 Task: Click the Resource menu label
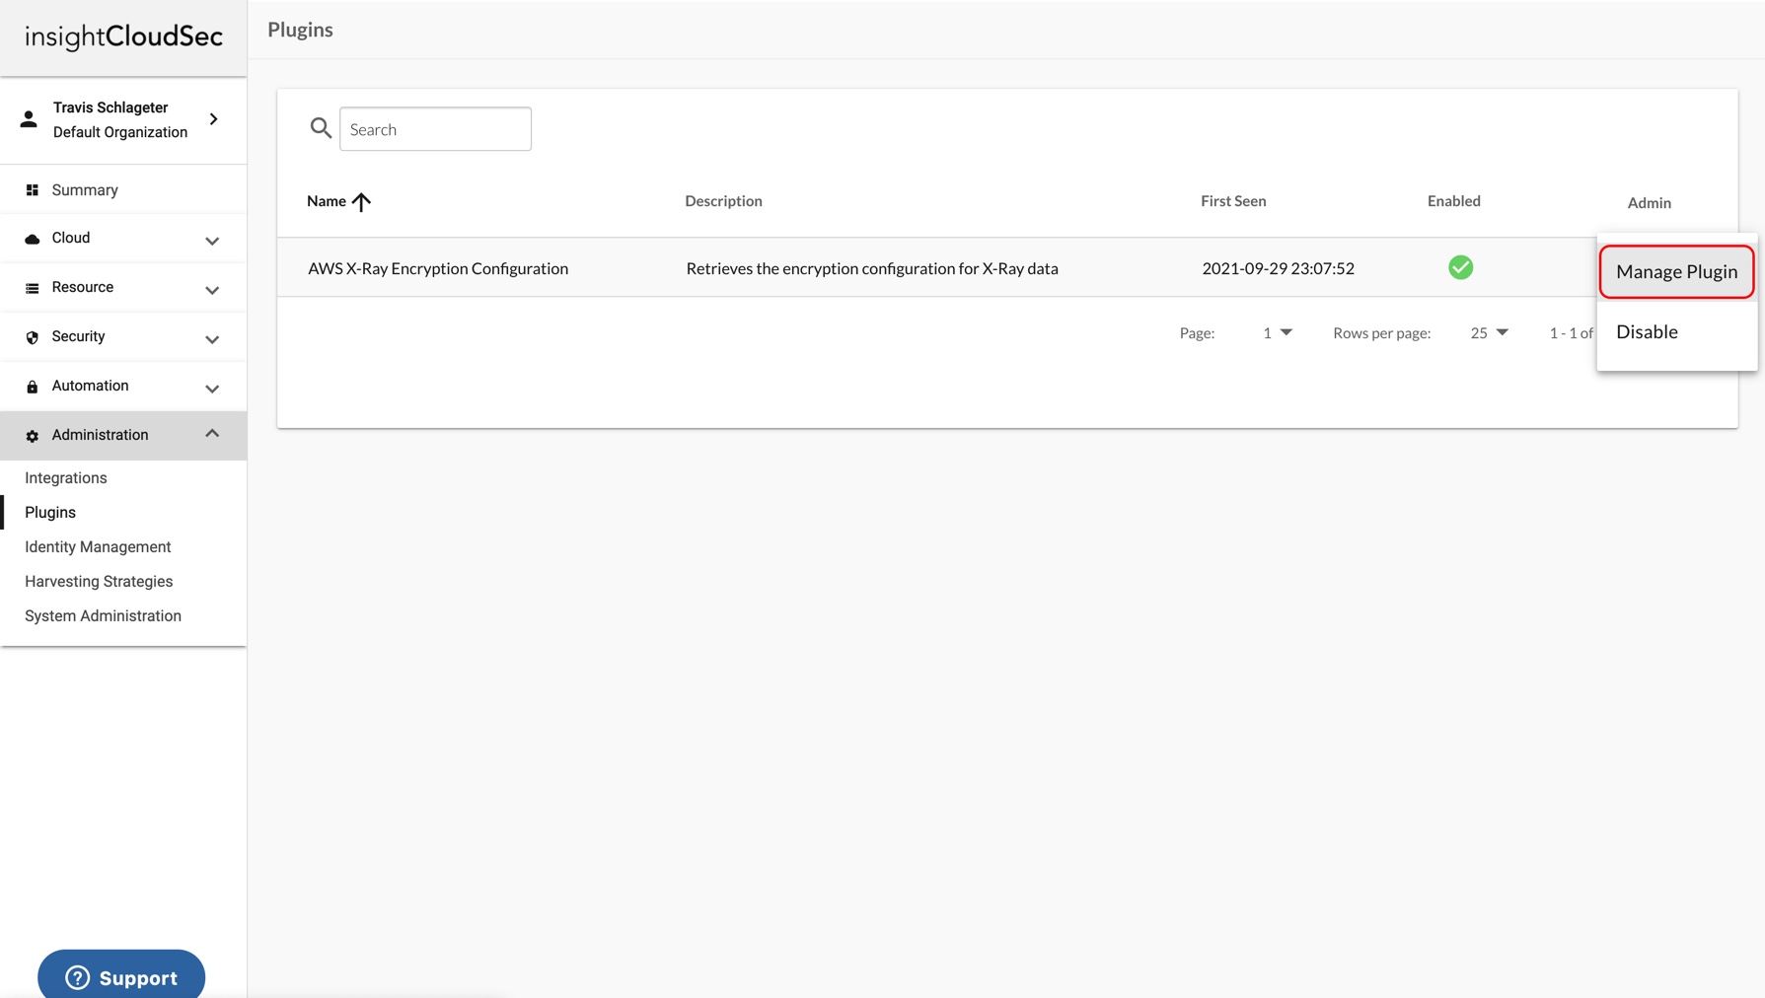[x=83, y=287]
